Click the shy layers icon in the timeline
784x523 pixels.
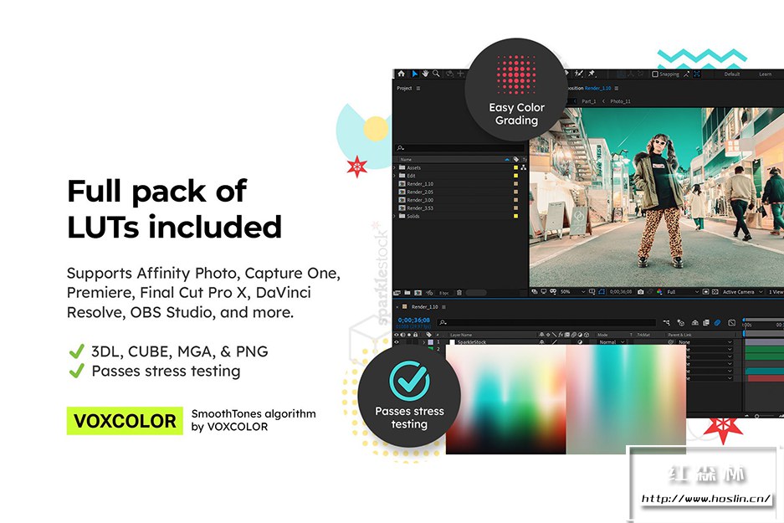click(x=694, y=323)
